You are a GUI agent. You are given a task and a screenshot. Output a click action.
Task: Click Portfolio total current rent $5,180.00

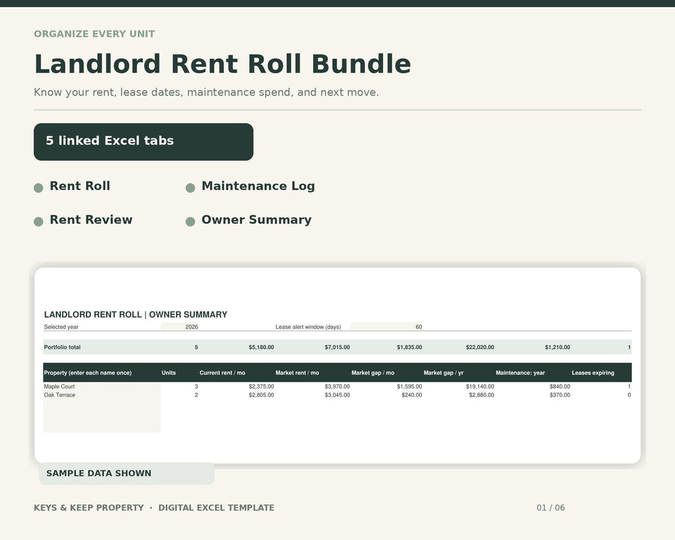tap(261, 347)
